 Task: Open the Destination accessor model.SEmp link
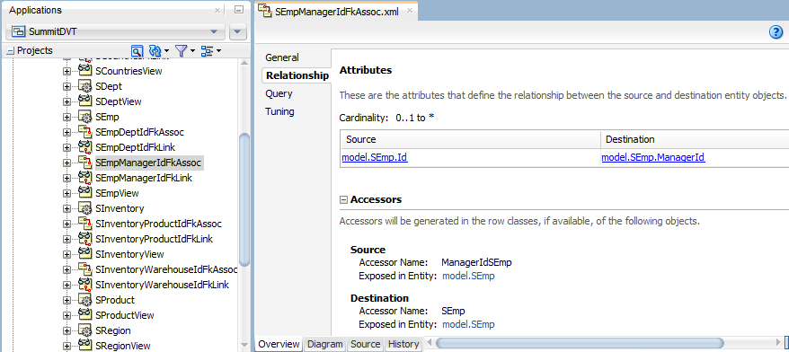tap(468, 325)
